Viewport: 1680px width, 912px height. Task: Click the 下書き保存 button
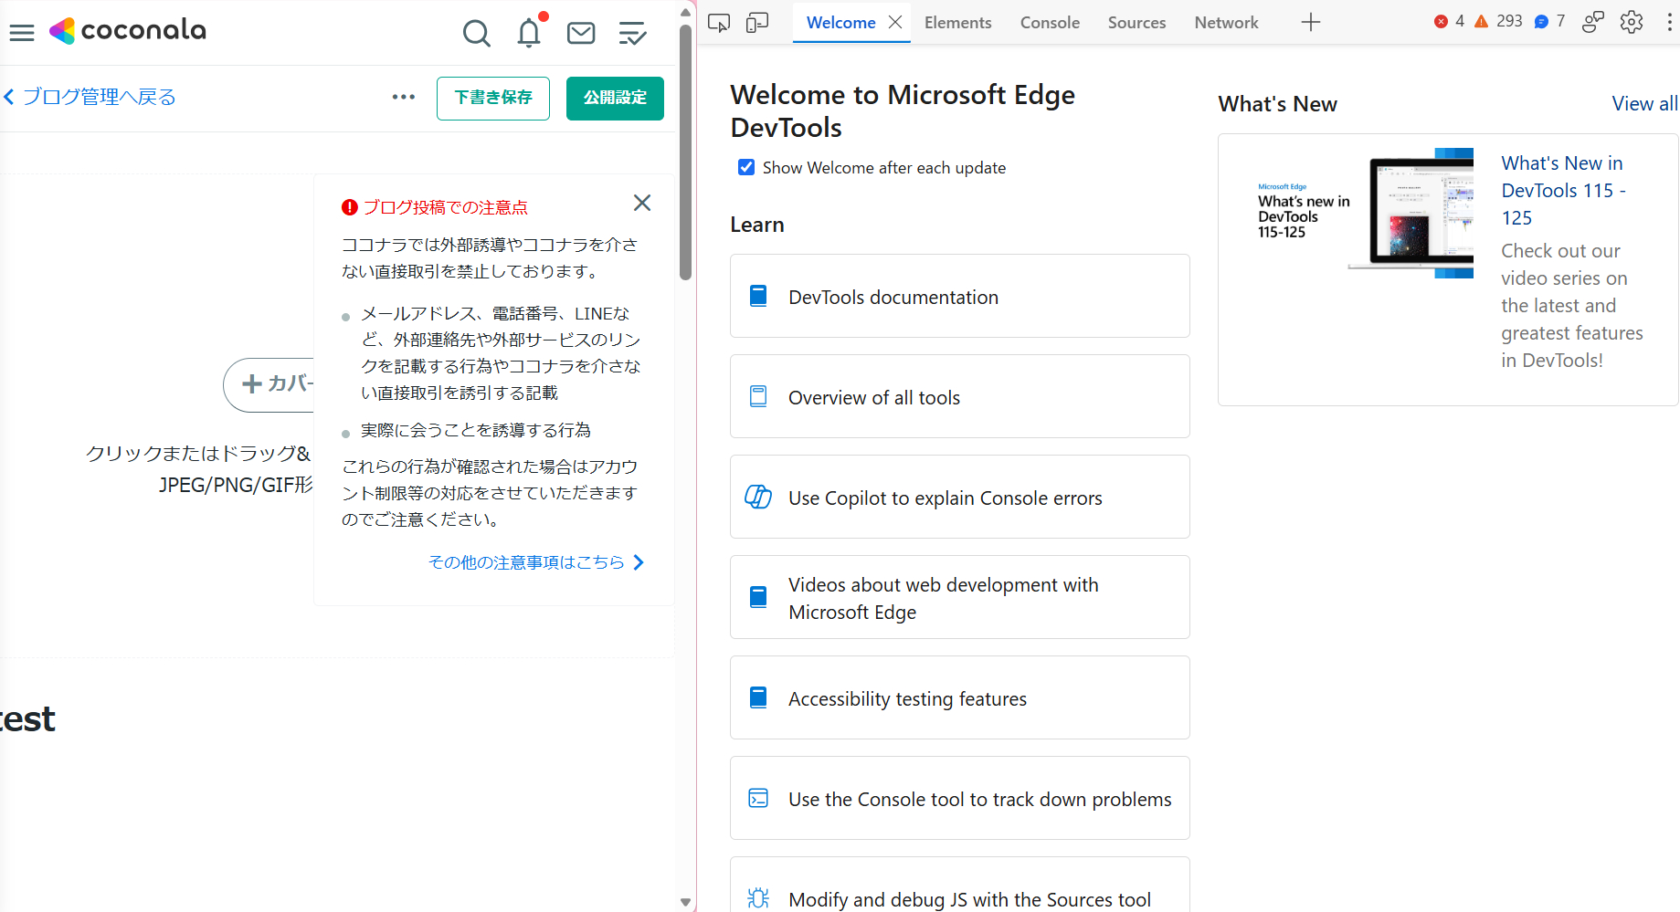point(493,98)
